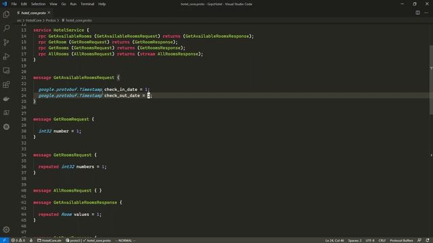This screenshot has width=433, height=243.
Task: Click 'Room' type on line 44
Action: pyautogui.click(x=66, y=215)
